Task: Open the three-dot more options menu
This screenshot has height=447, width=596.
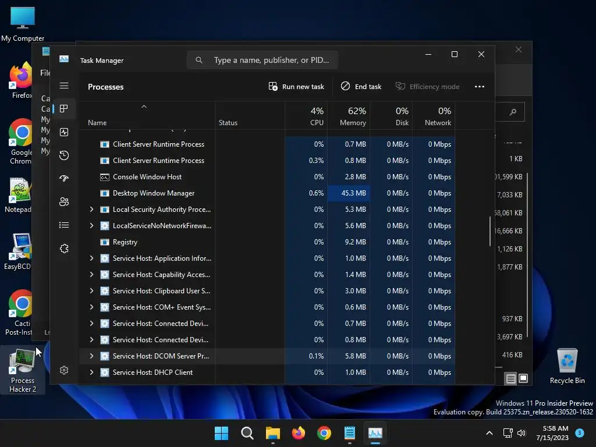Action: 480,87
